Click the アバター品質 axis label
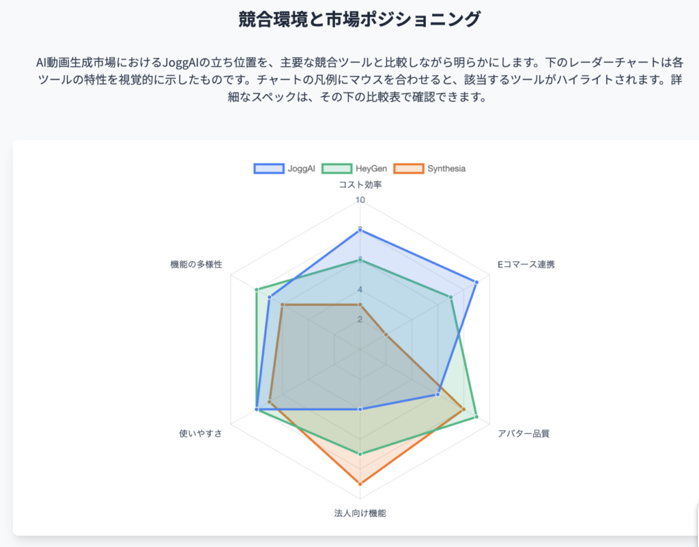This screenshot has height=547, width=699. [524, 434]
